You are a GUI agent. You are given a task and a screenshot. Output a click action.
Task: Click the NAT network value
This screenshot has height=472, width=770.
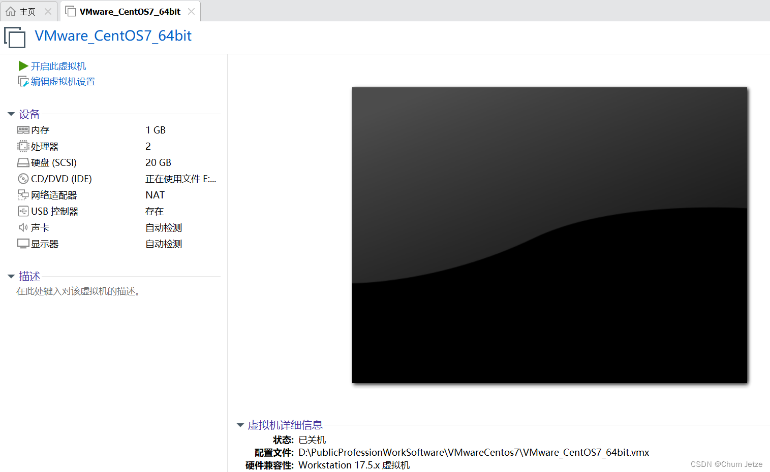155,195
